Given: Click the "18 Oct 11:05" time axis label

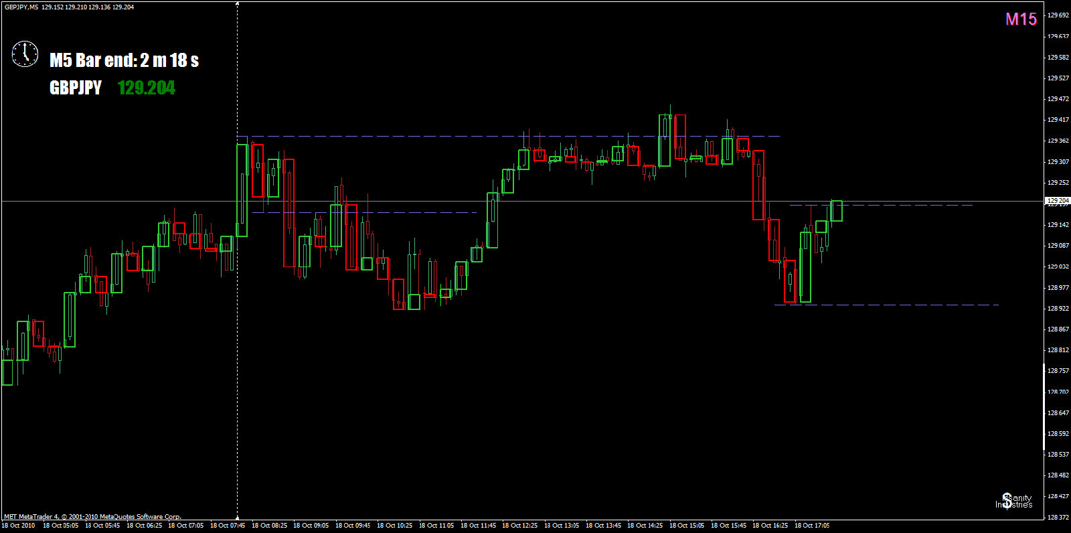Looking at the screenshot, I should [436, 526].
